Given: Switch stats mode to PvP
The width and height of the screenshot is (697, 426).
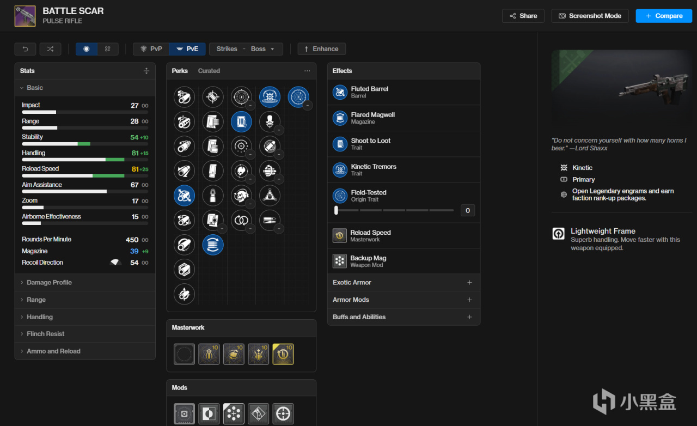Looking at the screenshot, I should (x=151, y=49).
